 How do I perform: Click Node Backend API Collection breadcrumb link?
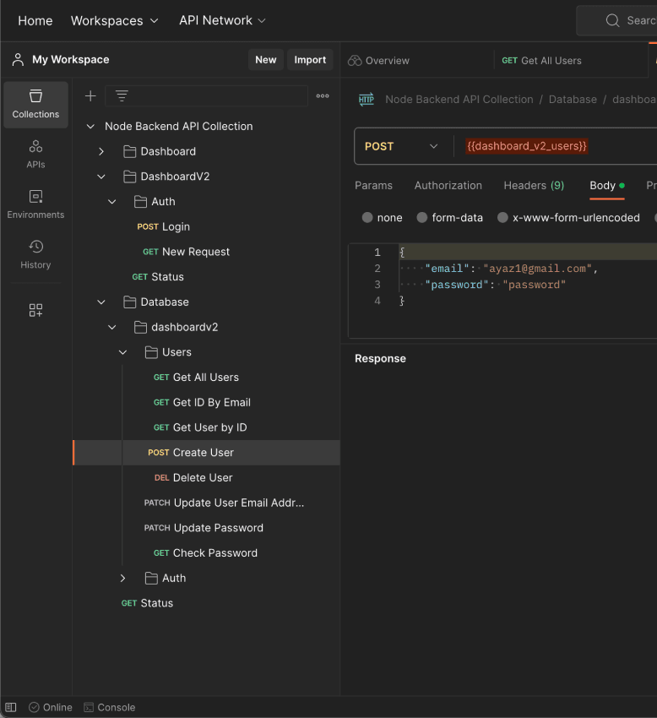tap(459, 100)
